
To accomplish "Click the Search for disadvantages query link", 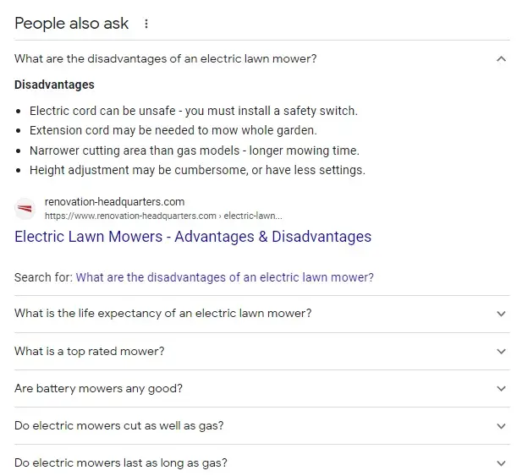I will coord(225,277).
